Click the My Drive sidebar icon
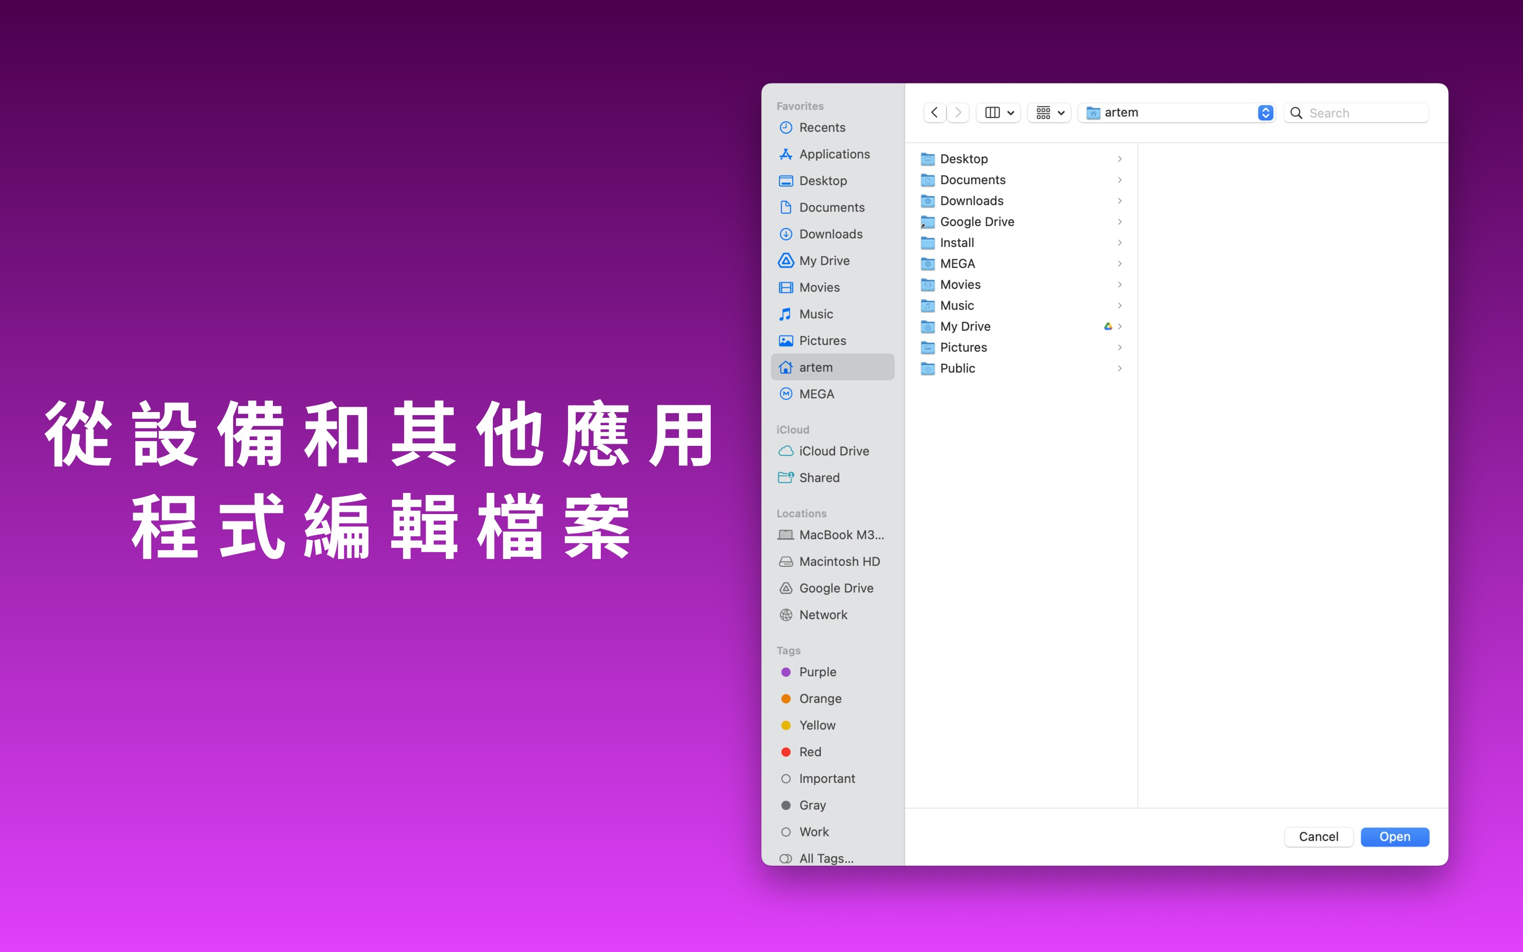The width and height of the screenshot is (1523, 952). pos(785,261)
